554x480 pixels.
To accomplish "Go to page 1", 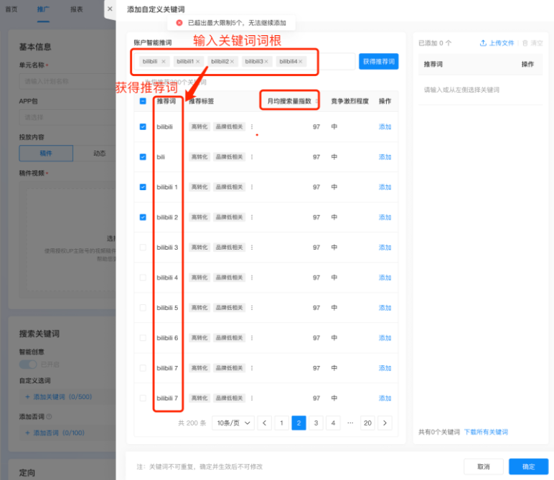I will click(281, 423).
